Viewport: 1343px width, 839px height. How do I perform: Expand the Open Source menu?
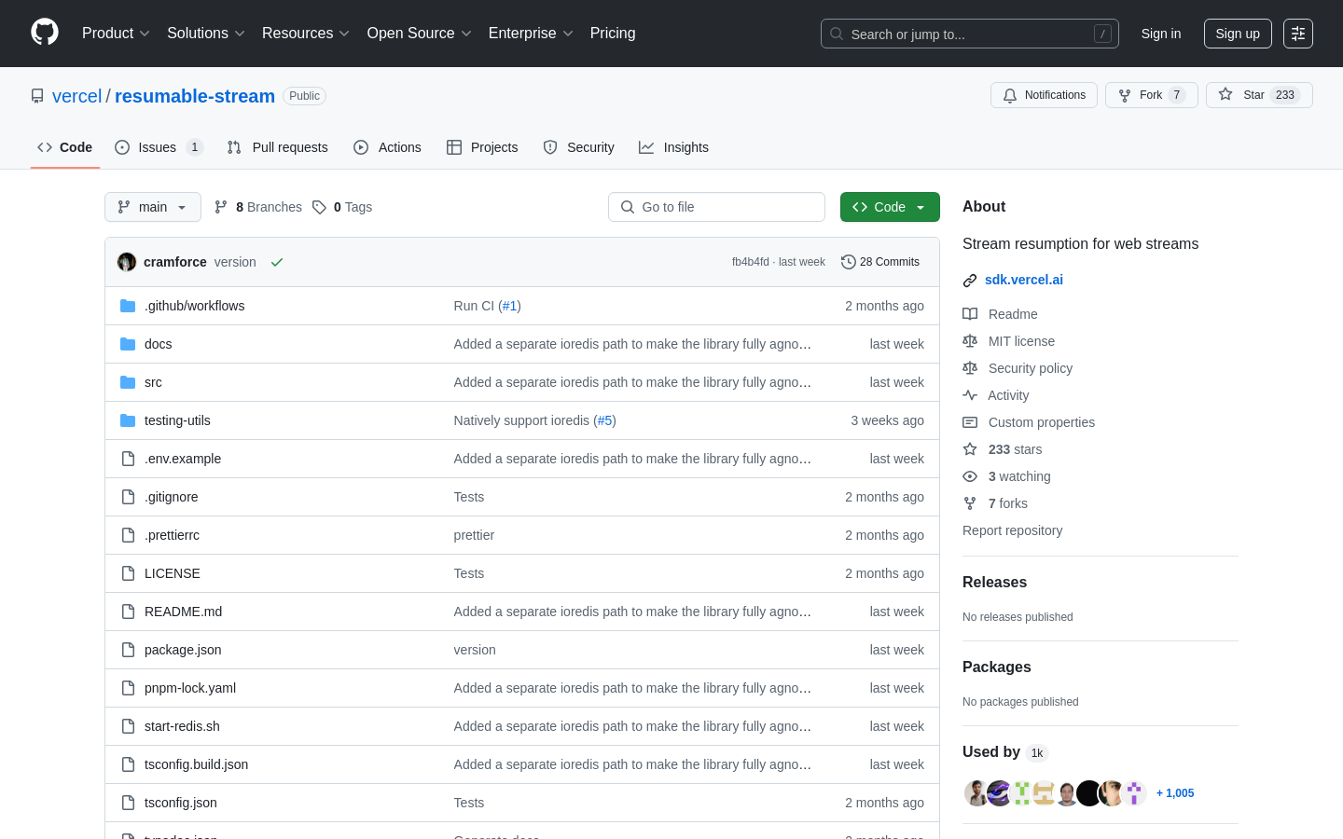coord(420,34)
